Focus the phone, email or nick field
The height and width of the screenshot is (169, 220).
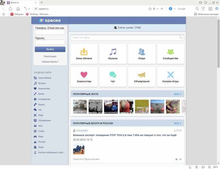pyautogui.click(x=50, y=32)
